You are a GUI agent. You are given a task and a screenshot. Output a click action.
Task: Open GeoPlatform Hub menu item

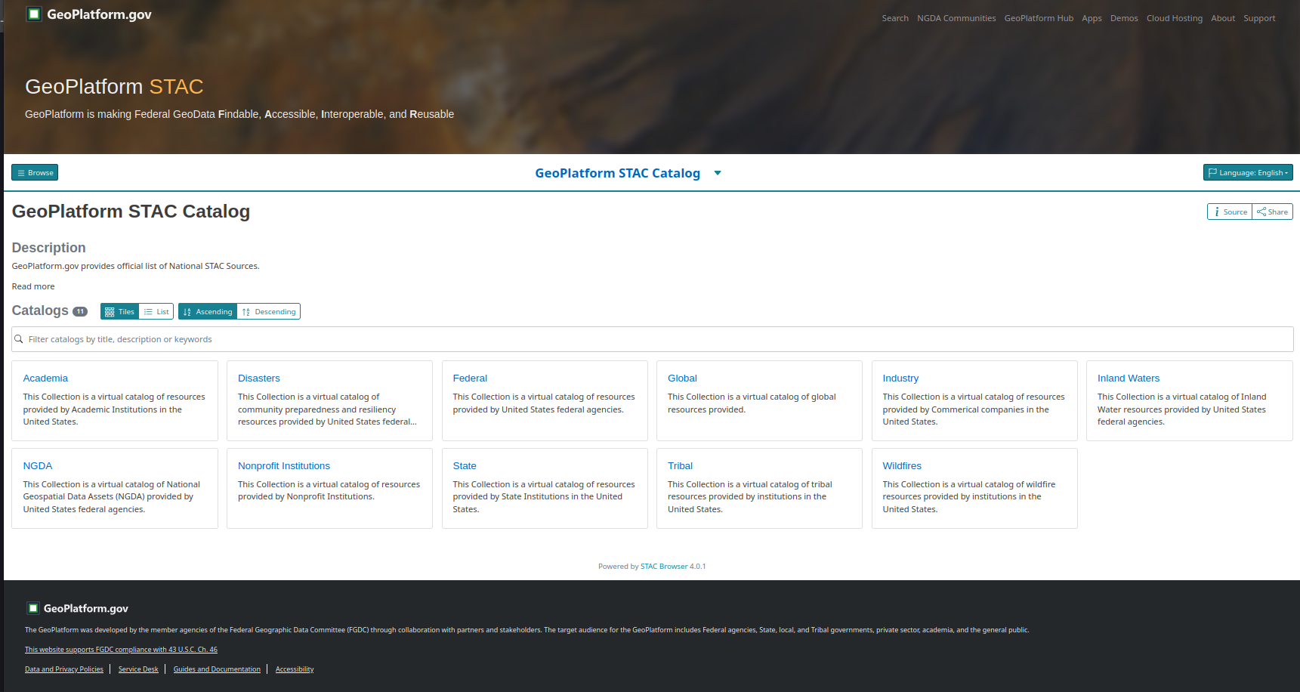1039,18
